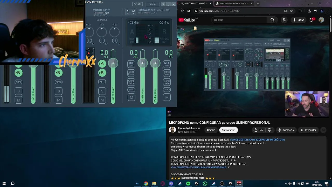Screen dimensions: 332x187
Task: Switch to the VB-Audio VoiceMeeter Banana tab
Action: pyautogui.click(x=235, y=3)
